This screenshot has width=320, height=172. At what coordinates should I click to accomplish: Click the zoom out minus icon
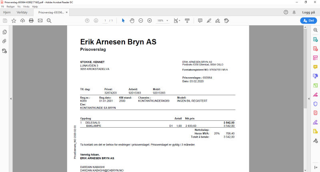point(141,20)
